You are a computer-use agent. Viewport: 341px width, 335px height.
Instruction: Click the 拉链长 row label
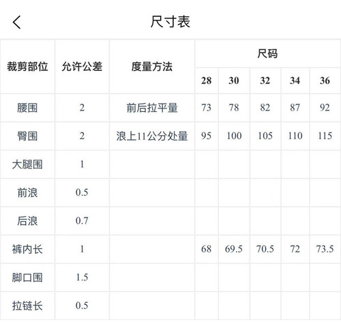pos(27,306)
